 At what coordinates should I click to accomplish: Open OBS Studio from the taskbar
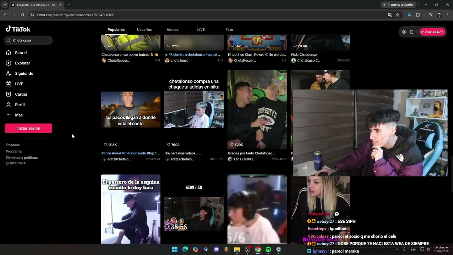coord(247,249)
